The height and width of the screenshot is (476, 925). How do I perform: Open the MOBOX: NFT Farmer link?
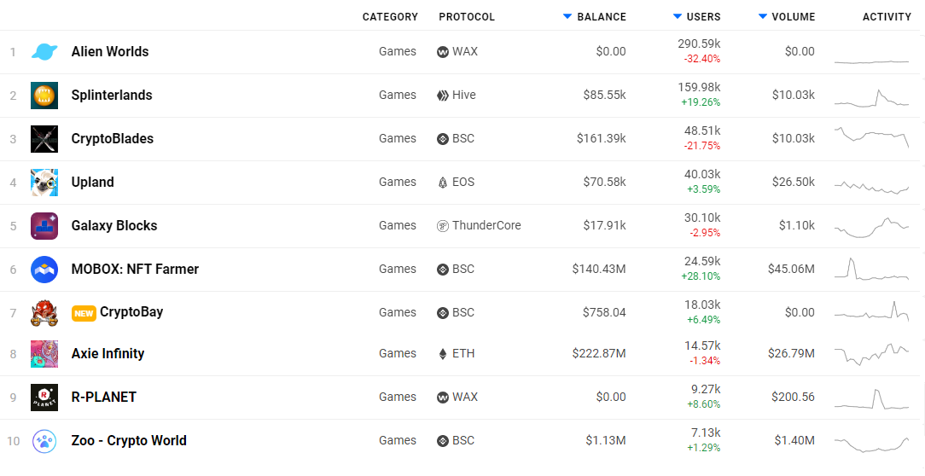point(135,269)
